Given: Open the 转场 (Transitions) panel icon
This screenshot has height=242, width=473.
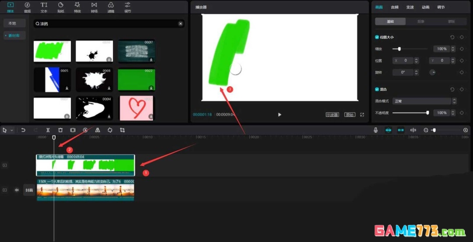Looking at the screenshot, I should click(94, 7).
